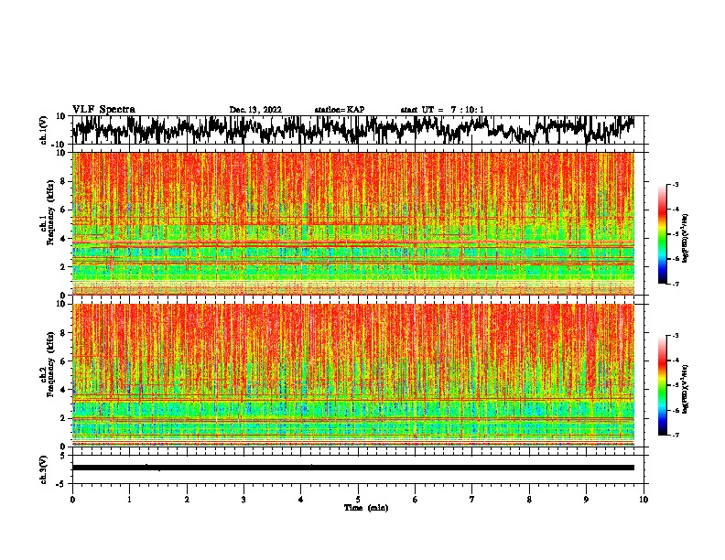Screen dimensions: 725x560
Task: Click the "VLF Spectra" title text
Action: coord(103,110)
